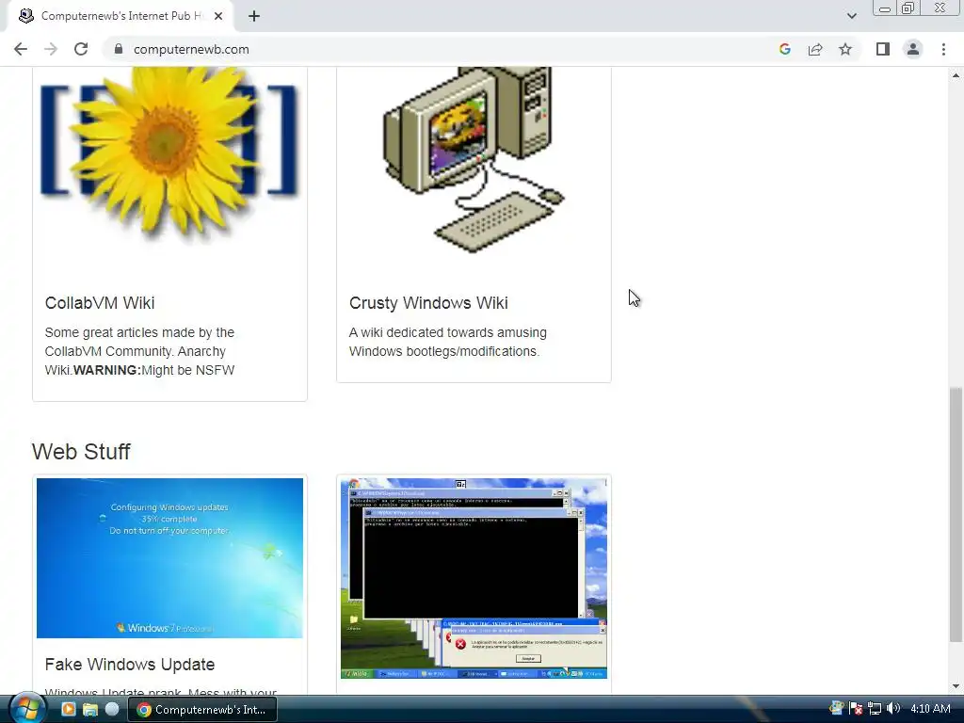Open the Crusty Windows Wiki title link

[428, 303]
